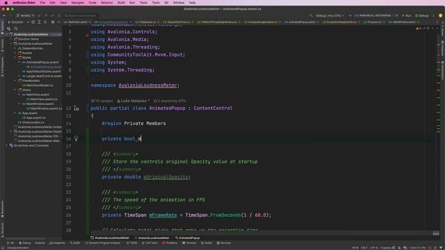Open the NuGet tool window

(207, 243)
